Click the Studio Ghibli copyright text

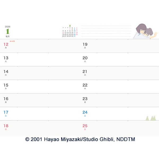[80, 139]
